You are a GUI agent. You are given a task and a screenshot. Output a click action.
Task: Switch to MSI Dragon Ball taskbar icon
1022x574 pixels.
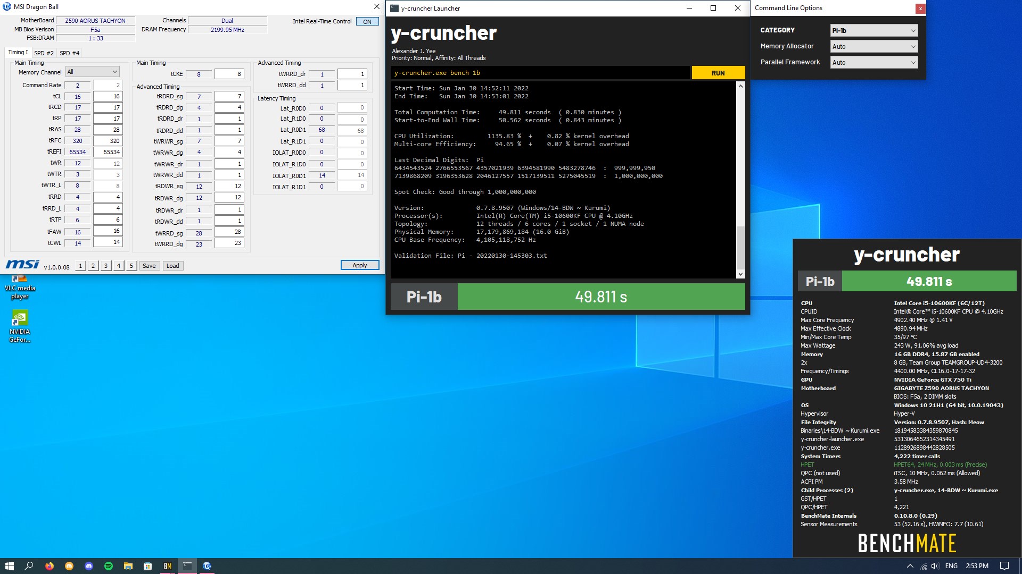click(207, 566)
